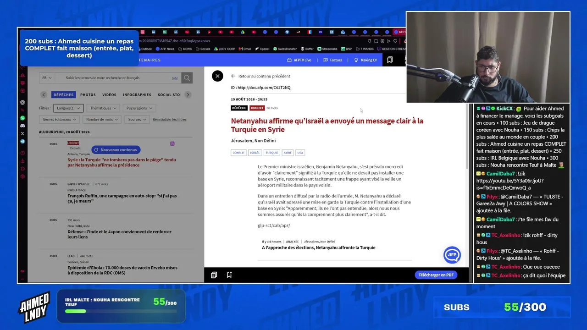Expand the Pays/régions filter
587x330 pixels.
[139, 108]
